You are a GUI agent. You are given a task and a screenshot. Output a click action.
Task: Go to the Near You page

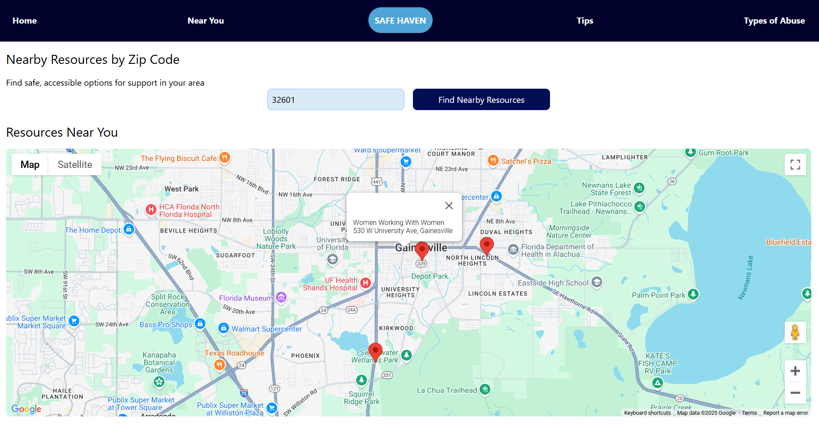[x=206, y=21]
